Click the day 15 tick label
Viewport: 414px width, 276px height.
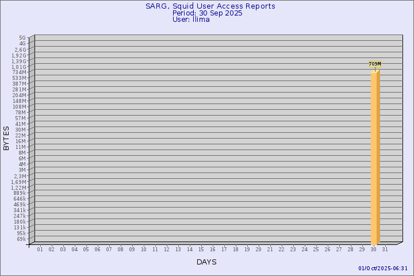(201, 250)
